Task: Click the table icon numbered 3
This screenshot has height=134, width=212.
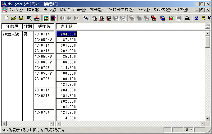Action: pyautogui.click(x=109, y=18)
